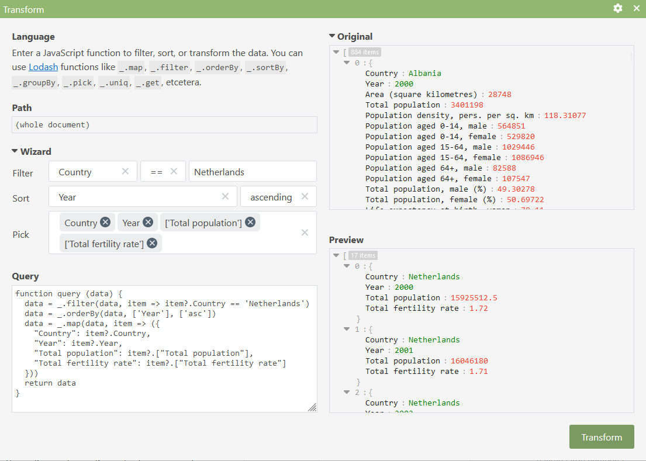Click the Path whole document field

(164, 124)
